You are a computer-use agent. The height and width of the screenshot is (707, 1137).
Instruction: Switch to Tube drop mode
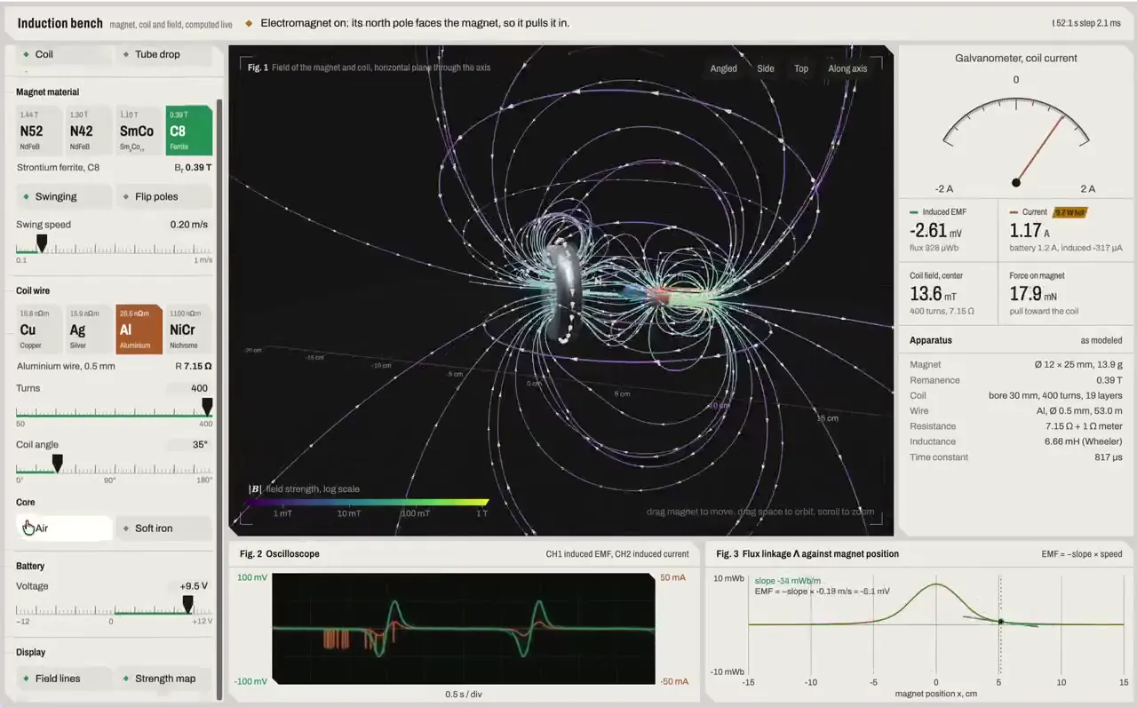pos(164,54)
